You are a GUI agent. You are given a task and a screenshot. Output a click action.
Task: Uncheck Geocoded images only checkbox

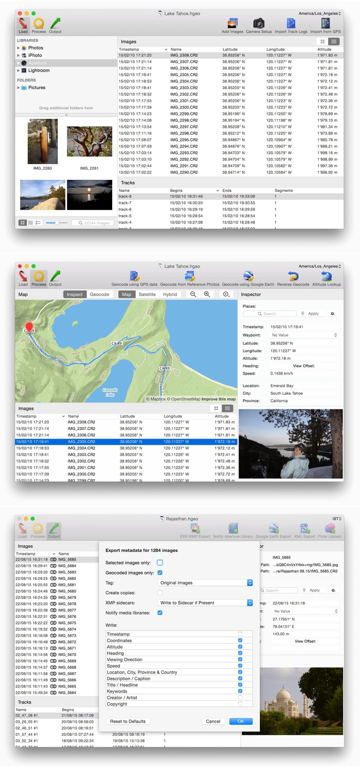(x=160, y=573)
